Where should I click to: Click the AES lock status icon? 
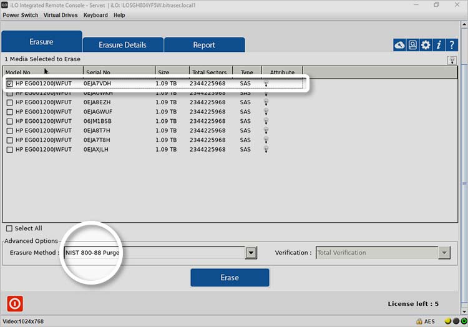pos(419,321)
